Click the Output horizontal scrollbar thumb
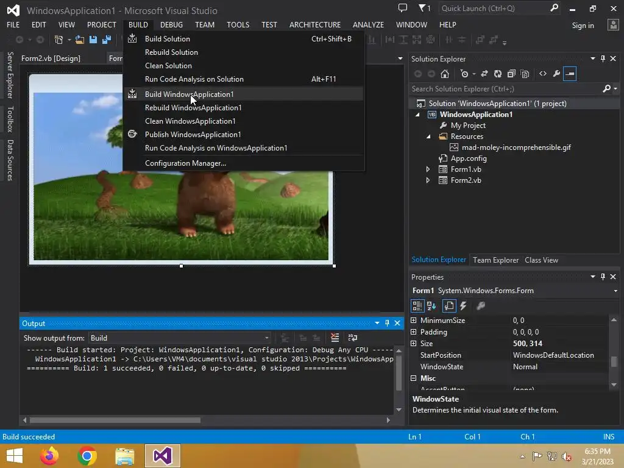 click(x=115, y=420)
